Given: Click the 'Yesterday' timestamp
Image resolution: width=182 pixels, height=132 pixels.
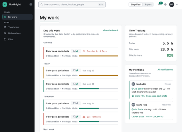Looking at the screenshot, I should [x=166, y=105].
